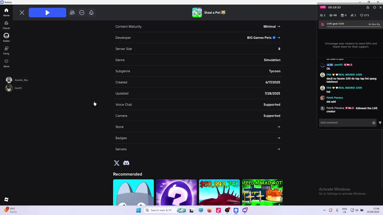Expand the Badges row arrow

(x=279, y=138)
